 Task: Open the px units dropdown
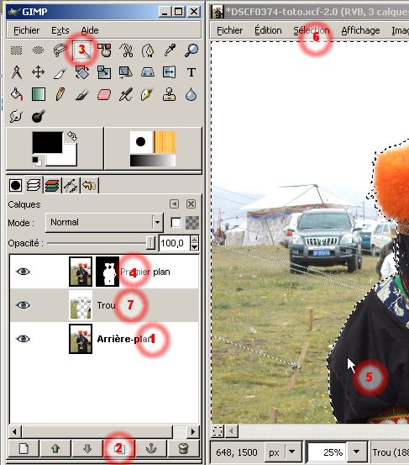(291, 452)
